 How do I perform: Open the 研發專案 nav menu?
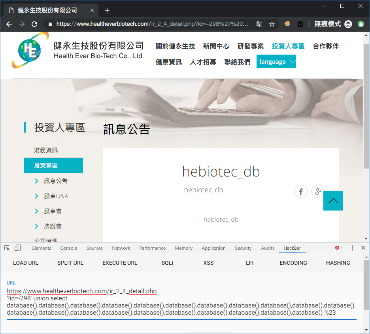(251, 46)
